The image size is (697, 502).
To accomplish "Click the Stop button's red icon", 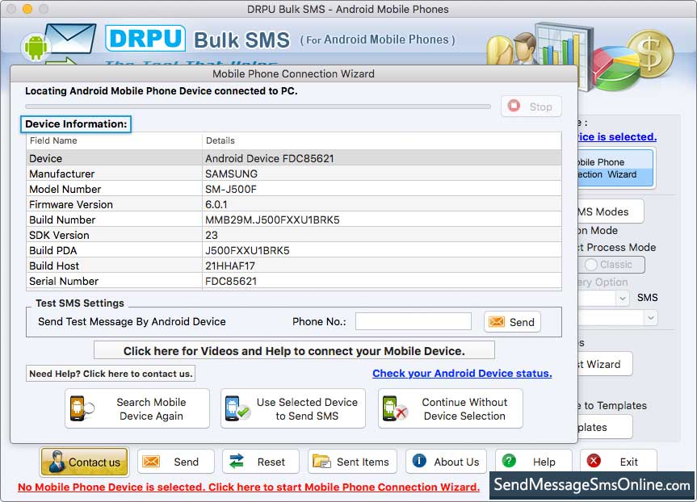I will 514,107.
